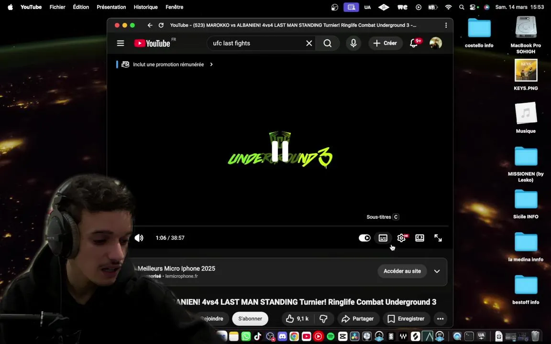
Task: Open Google Chrome from the Dock
Action: pos(294,336)
